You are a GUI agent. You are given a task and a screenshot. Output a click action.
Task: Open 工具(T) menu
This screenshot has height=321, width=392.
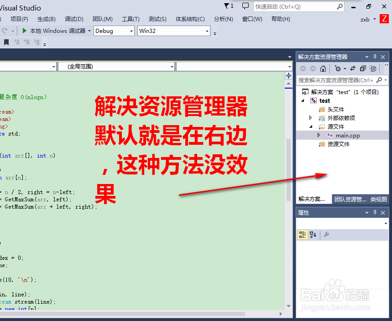pos(131,19)
